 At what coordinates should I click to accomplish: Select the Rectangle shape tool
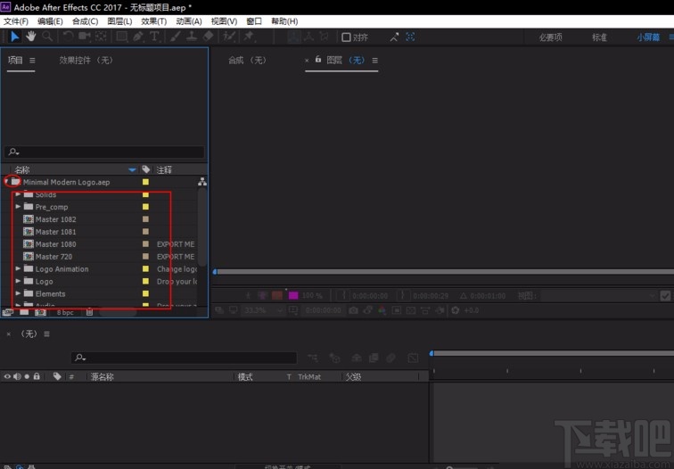pyautogui.click(x=122, y=37)
